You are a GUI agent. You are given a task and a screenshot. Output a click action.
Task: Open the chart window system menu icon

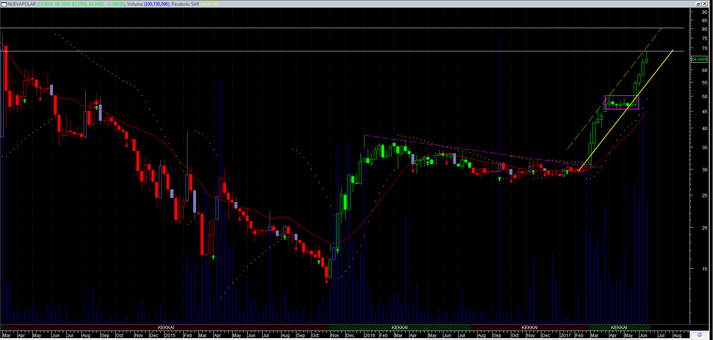click(4, 4)
